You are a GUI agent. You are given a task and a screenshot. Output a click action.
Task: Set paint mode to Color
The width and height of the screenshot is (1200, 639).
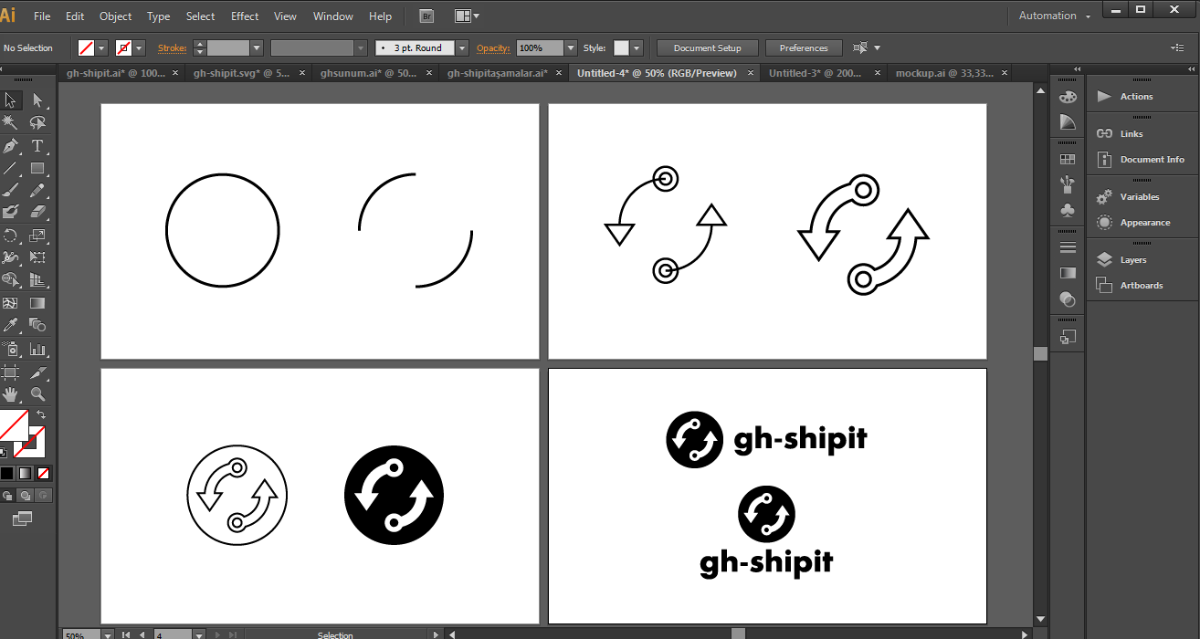coord(7,473)
